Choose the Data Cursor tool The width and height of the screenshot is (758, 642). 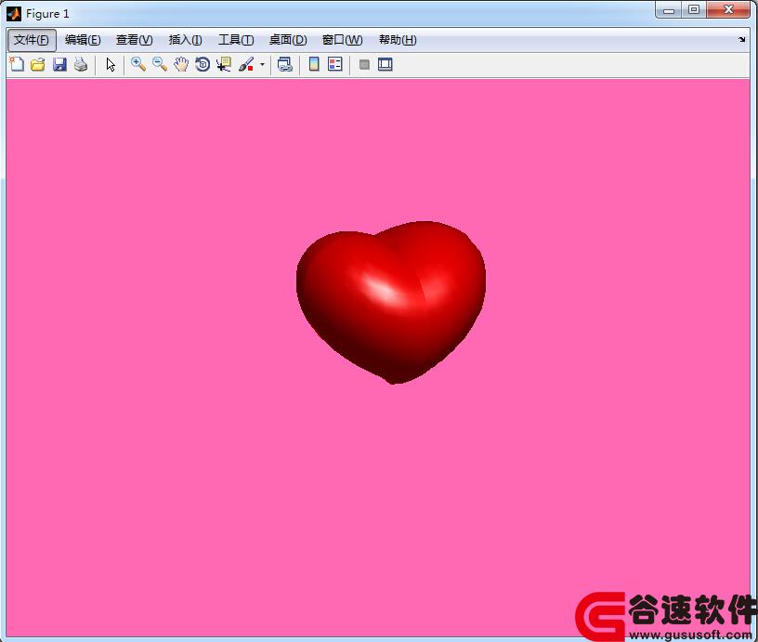[x=224, y=64]
